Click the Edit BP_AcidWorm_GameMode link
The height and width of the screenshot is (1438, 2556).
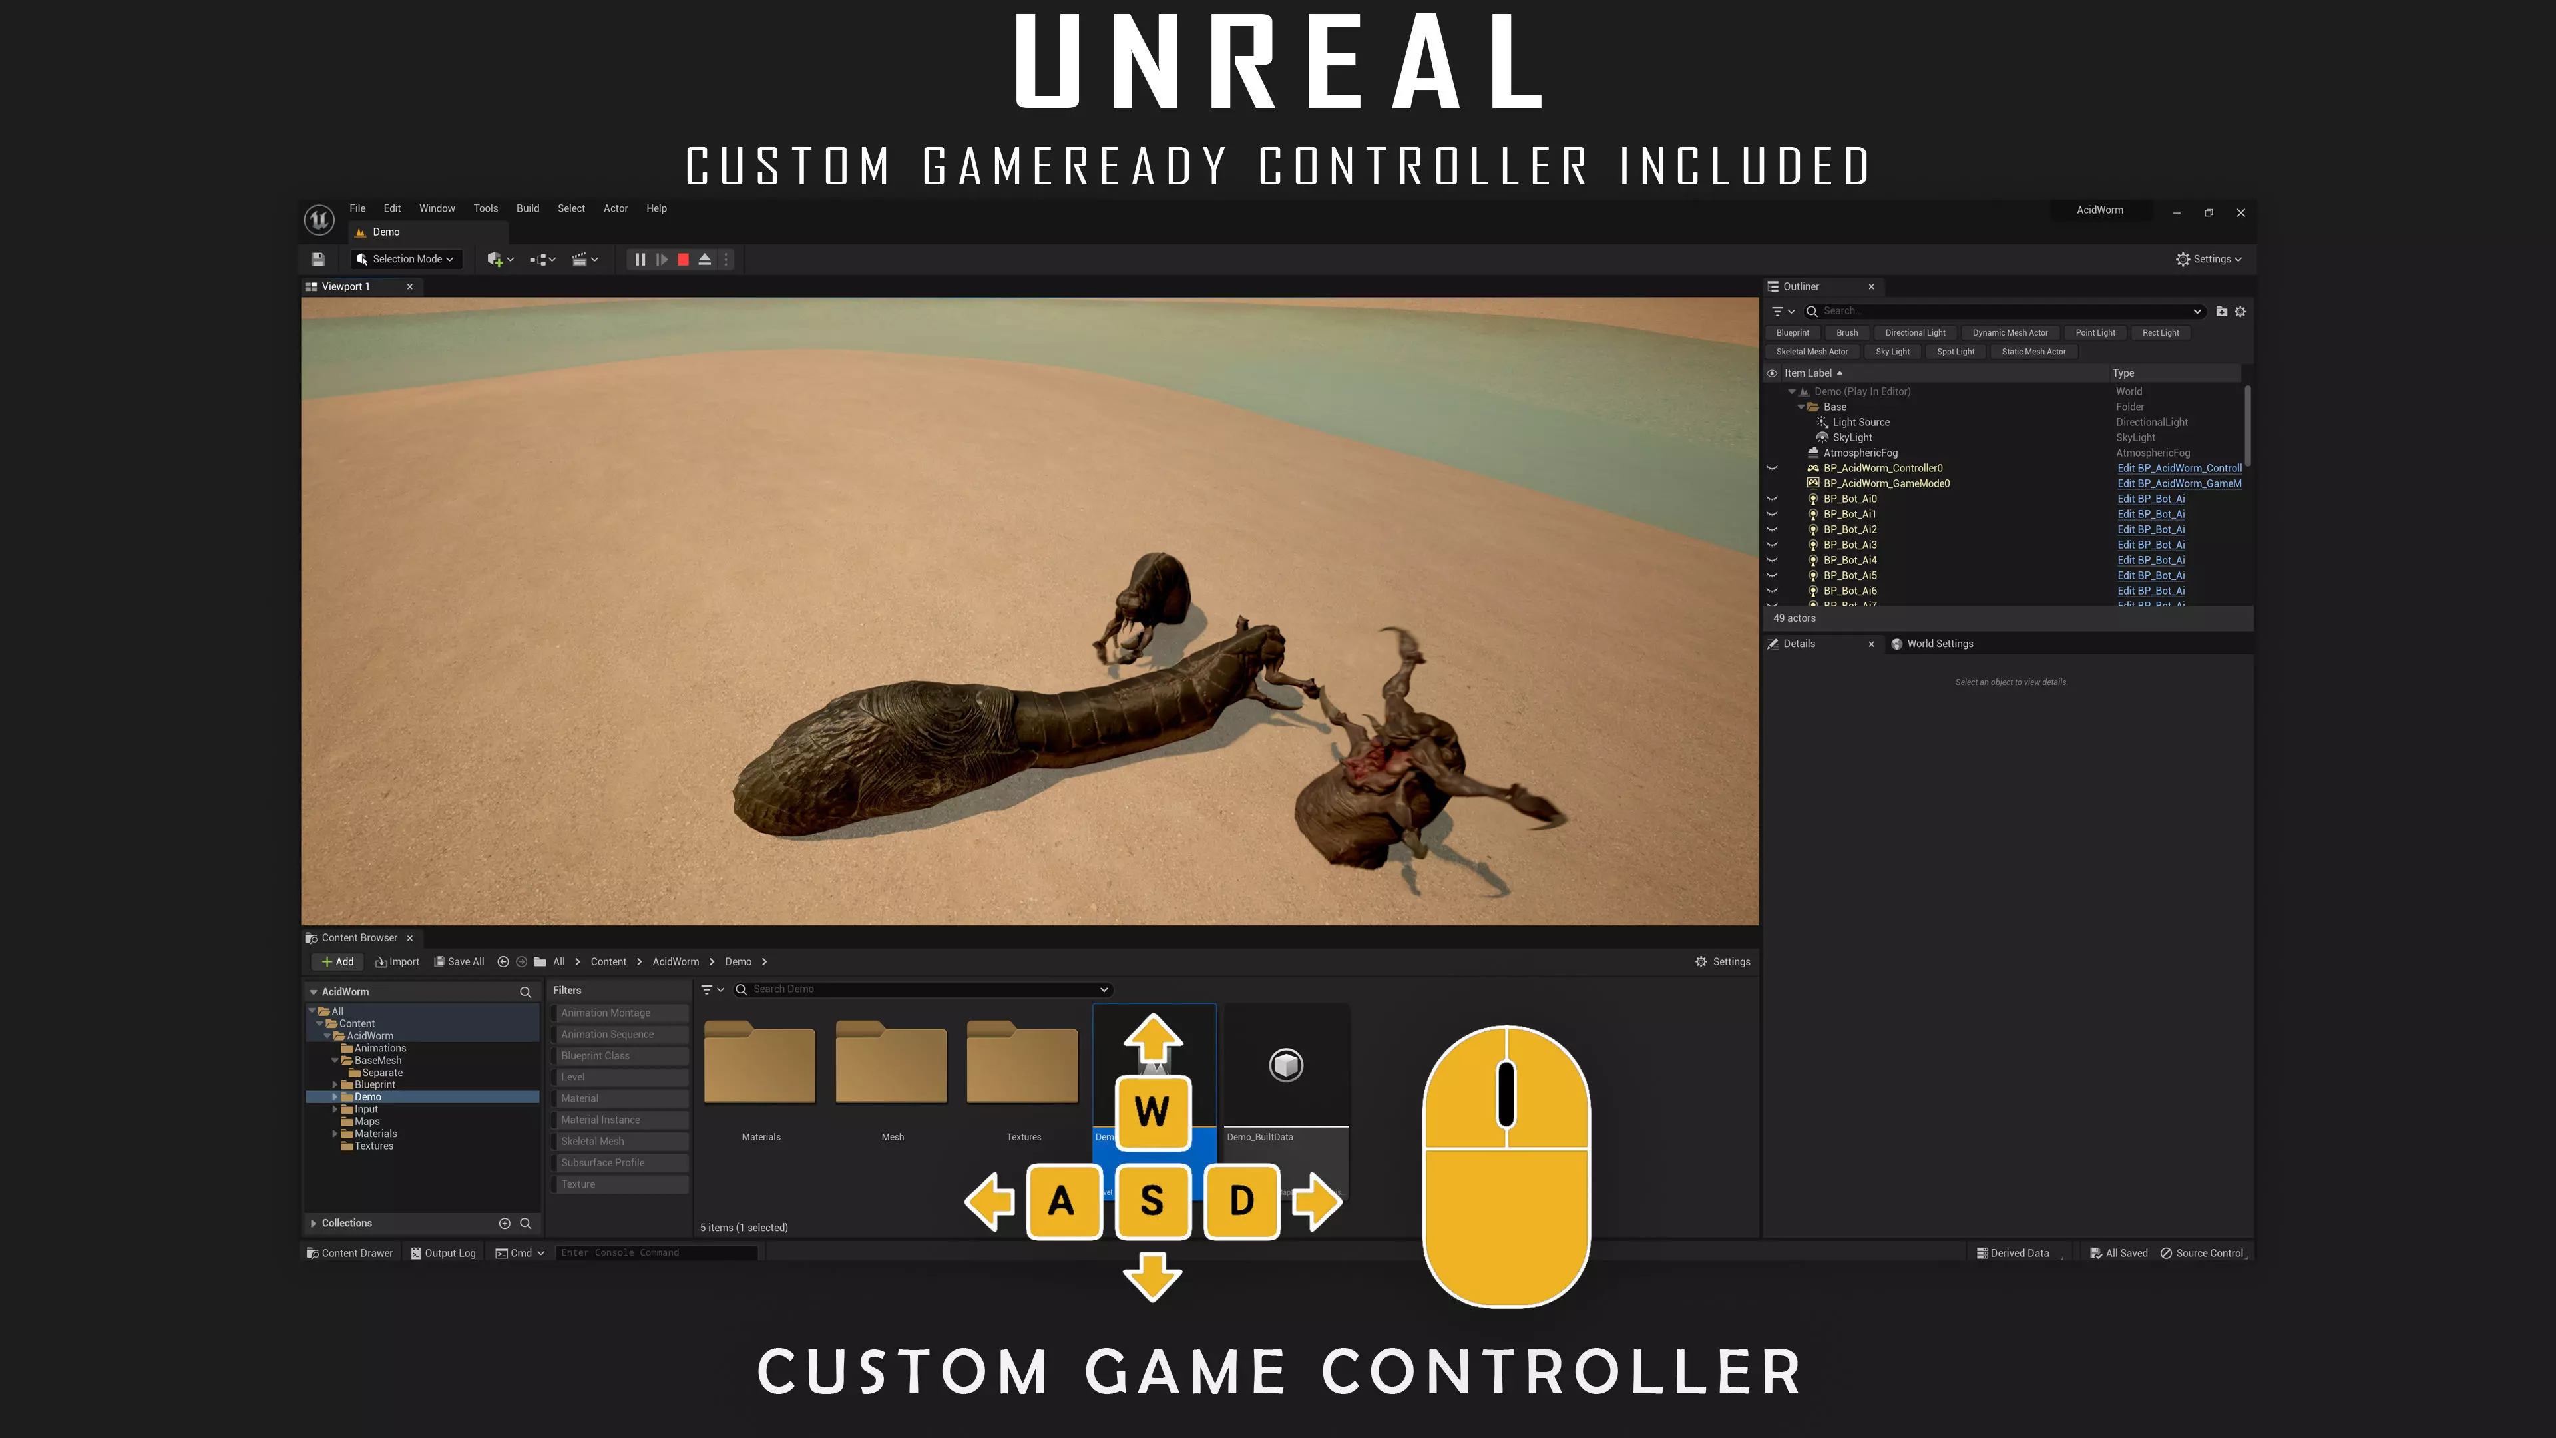tap(2178, 483)
